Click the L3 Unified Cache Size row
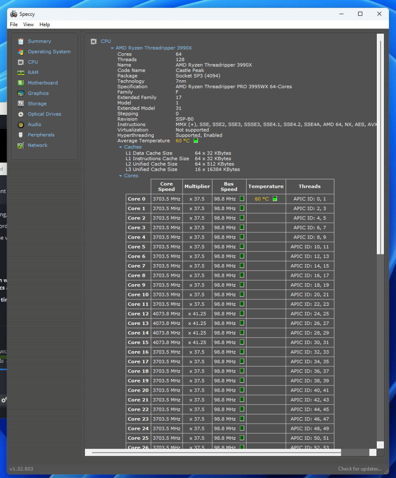Viewport: 396px width, 478px height. coord(183,169)
